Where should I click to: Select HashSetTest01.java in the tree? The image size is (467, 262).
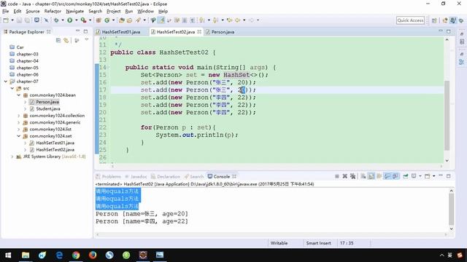[55, 143]
